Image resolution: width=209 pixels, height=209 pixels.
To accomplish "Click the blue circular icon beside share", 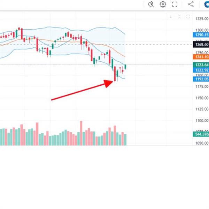I will click(206, 4).
